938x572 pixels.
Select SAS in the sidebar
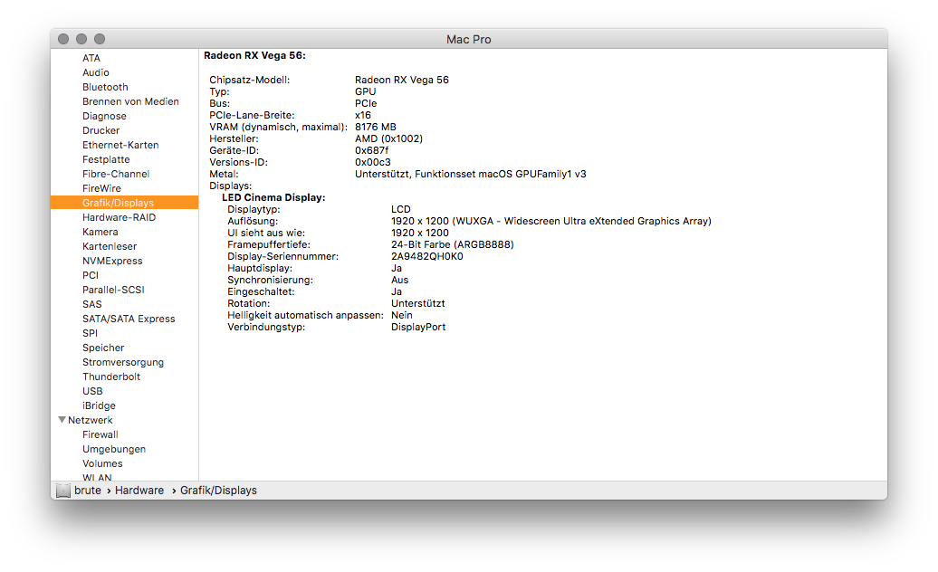pos(92,304)
